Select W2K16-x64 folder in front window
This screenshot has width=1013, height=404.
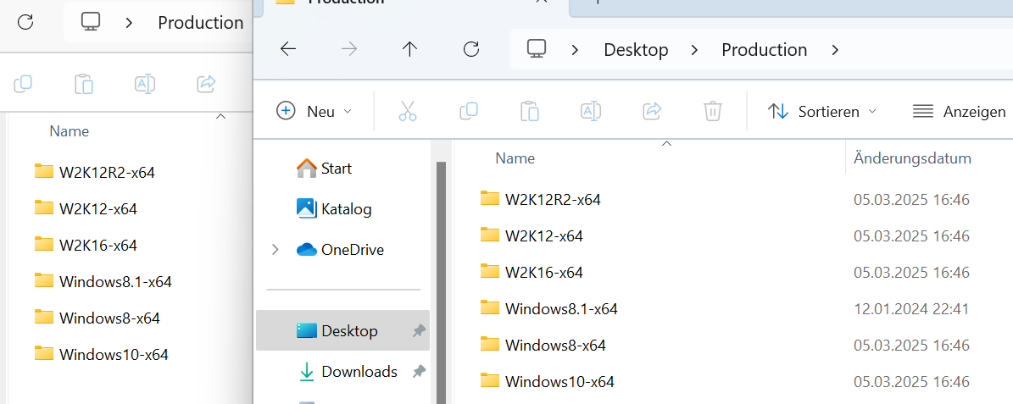click(531, 273)
